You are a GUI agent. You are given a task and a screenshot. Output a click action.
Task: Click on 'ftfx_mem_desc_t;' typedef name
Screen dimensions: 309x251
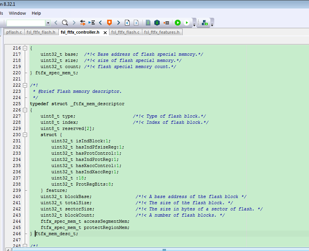(x=57, y=234)
